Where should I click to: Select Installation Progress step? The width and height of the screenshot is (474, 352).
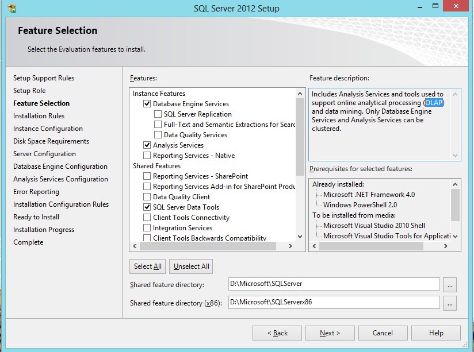pyautogui.click(x=44, y=230)
